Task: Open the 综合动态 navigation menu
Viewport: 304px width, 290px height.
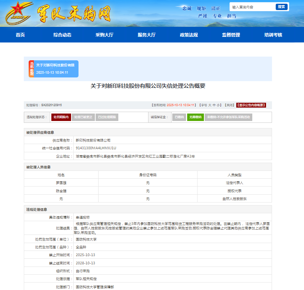Action: pyautogui.click(x=62, y=35)
